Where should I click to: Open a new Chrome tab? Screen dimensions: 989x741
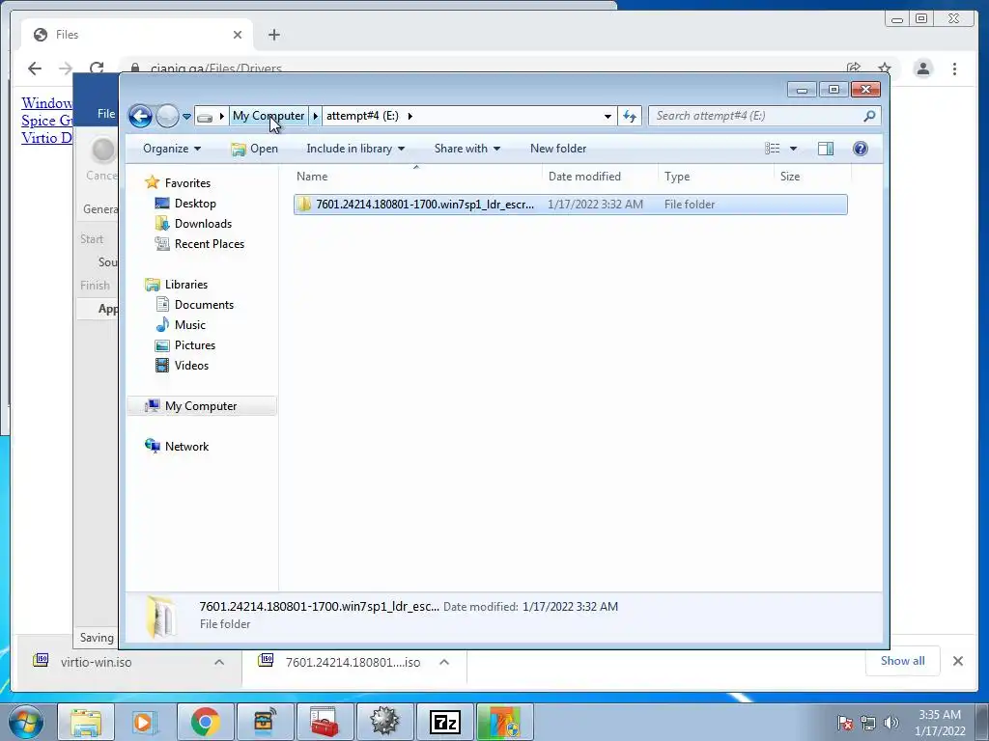tap(273, 35)
